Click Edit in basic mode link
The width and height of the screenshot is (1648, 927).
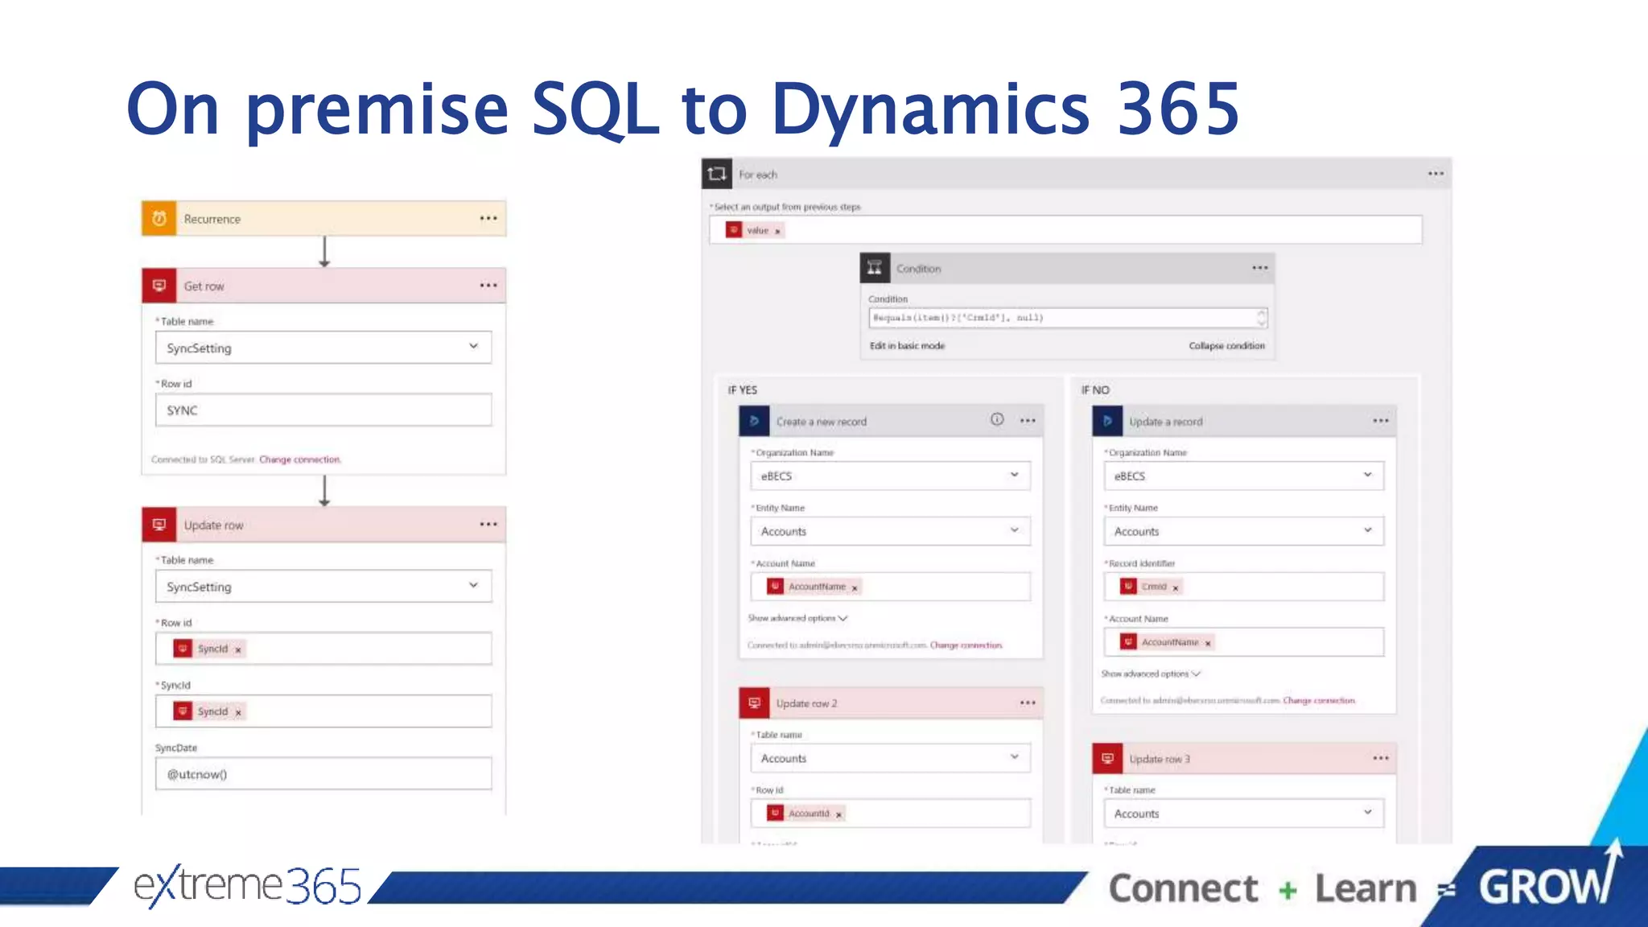click(907, 345)
